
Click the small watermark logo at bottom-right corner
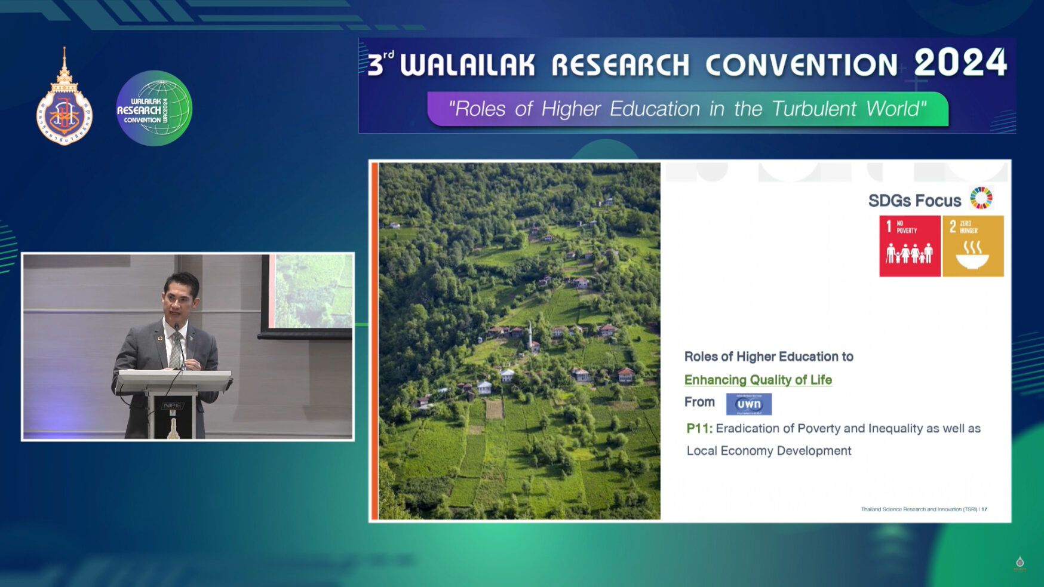point(1020,563)
